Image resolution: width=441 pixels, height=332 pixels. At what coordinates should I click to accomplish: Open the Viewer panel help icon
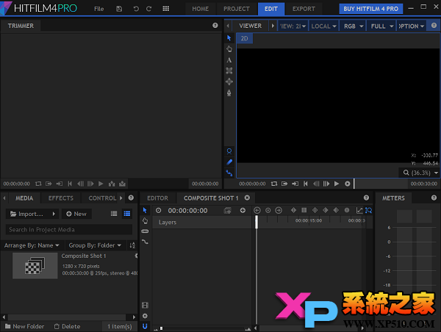pos(434,26)
